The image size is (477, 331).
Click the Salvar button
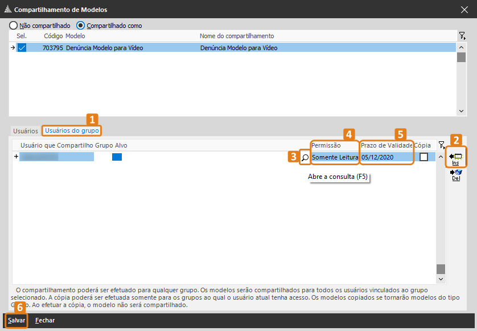17,321
